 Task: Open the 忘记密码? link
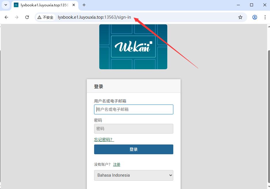(x=104, y=140)
